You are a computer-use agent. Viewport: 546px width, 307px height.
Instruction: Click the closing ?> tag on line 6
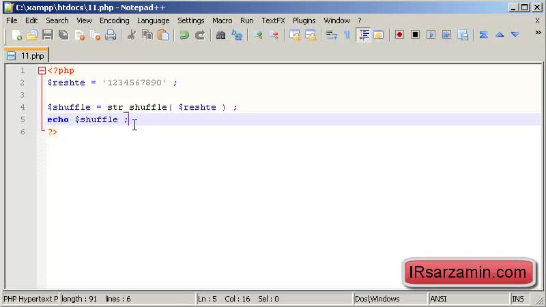click(x=53, y=132)
